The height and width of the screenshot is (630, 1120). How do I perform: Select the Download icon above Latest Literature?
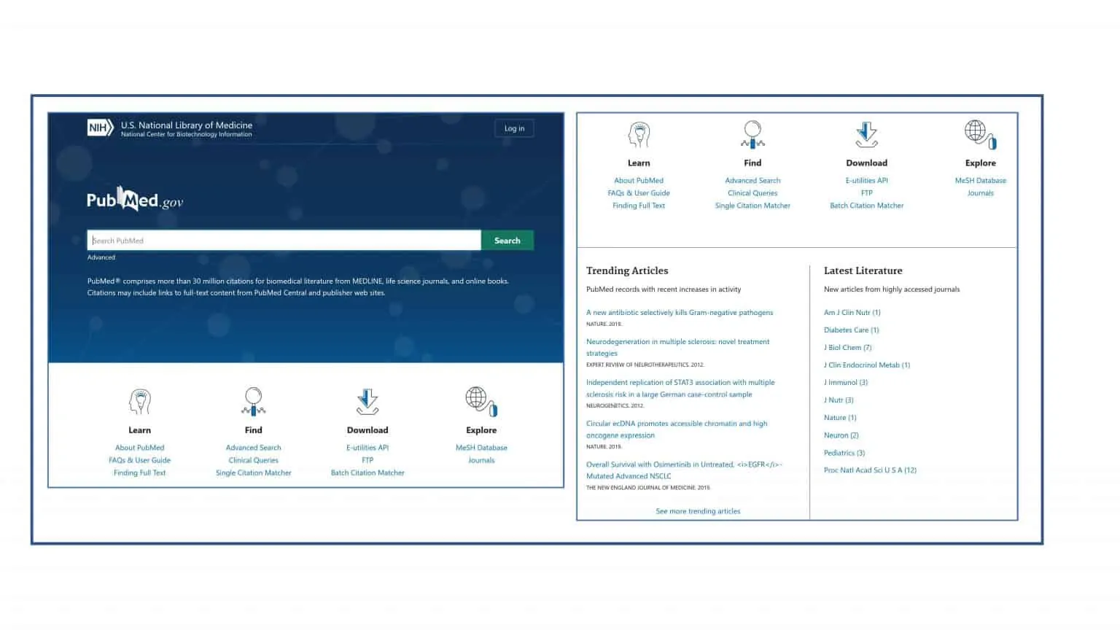(866, 135)
